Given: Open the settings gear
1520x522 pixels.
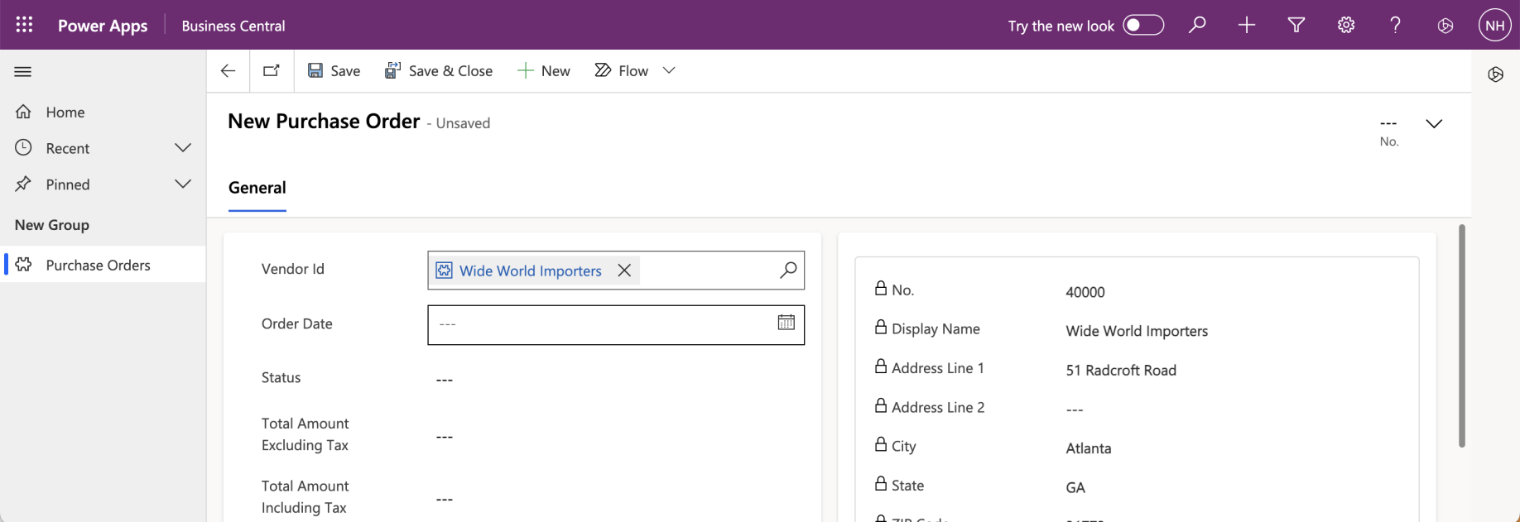Looking at the screenshot, I should [x=1345, y=25].
